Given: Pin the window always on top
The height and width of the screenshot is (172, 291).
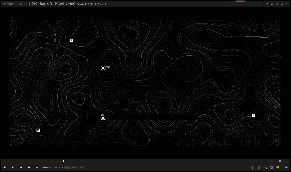Looking at the screenshot, I should click(267, 4).
